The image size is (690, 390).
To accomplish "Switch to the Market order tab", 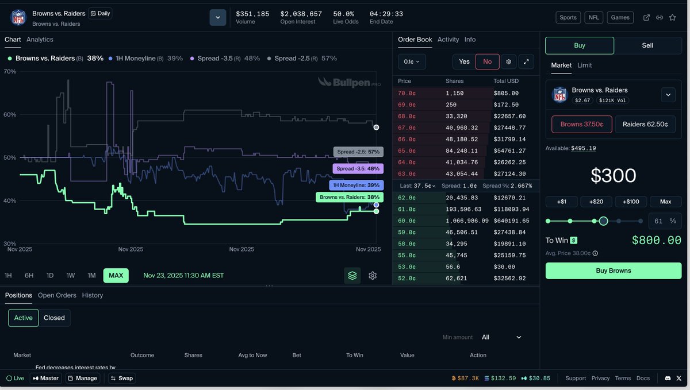I will (561, 65).
